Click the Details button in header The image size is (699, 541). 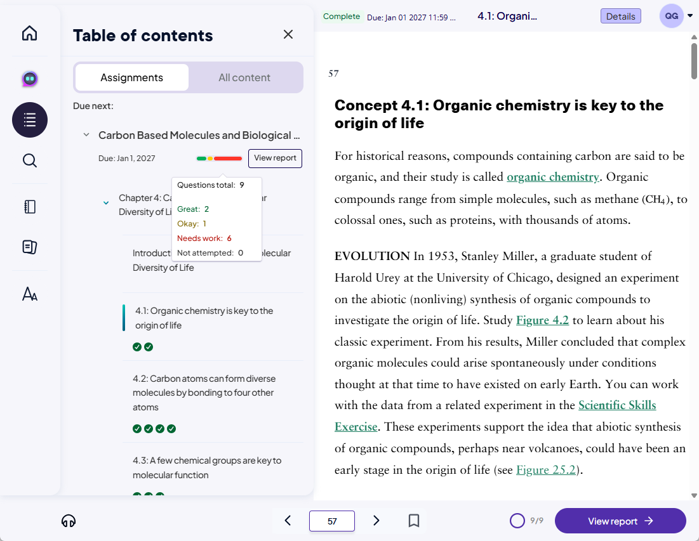620,16
